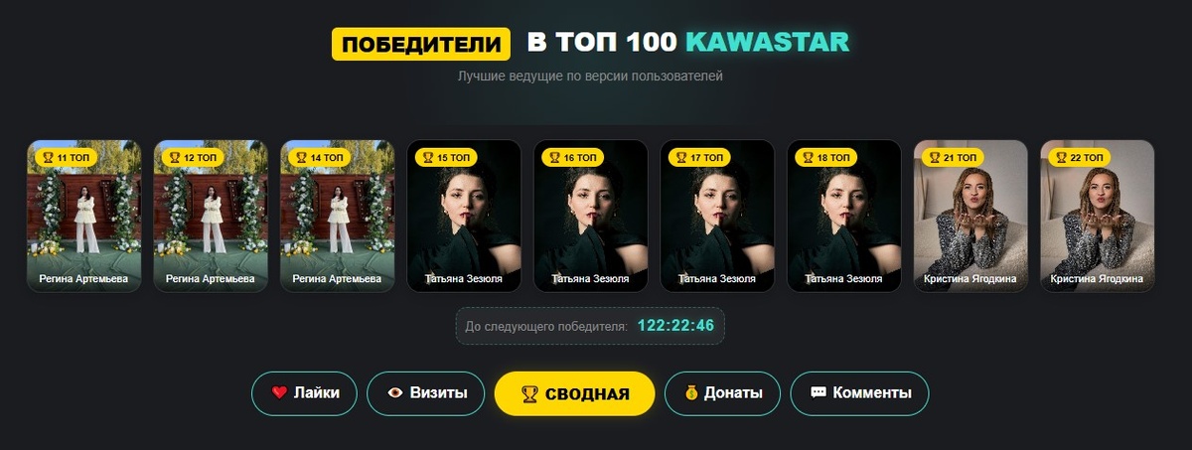Click the eye icon on the Визиты tab
Image resolution: width=1192 pixels, height=450 pixels.
pyautogui.click(x=395, y=393)
